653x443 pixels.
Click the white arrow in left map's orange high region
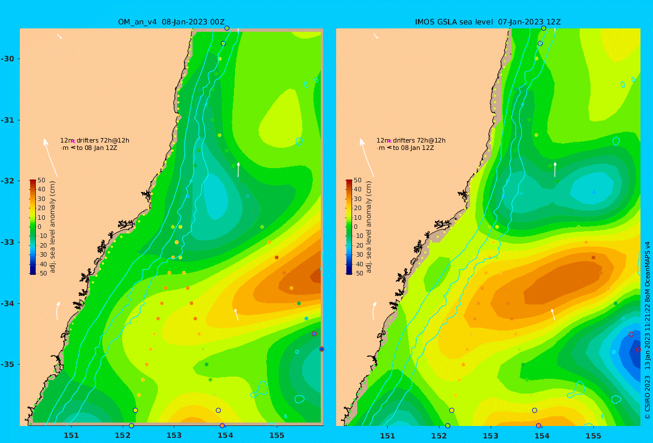236,314
